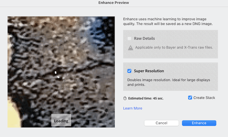This screenshot has height=137, width=228.
Task: Click the 'Applicable only to Bayer' notice text
Action: tap(174, 47)
